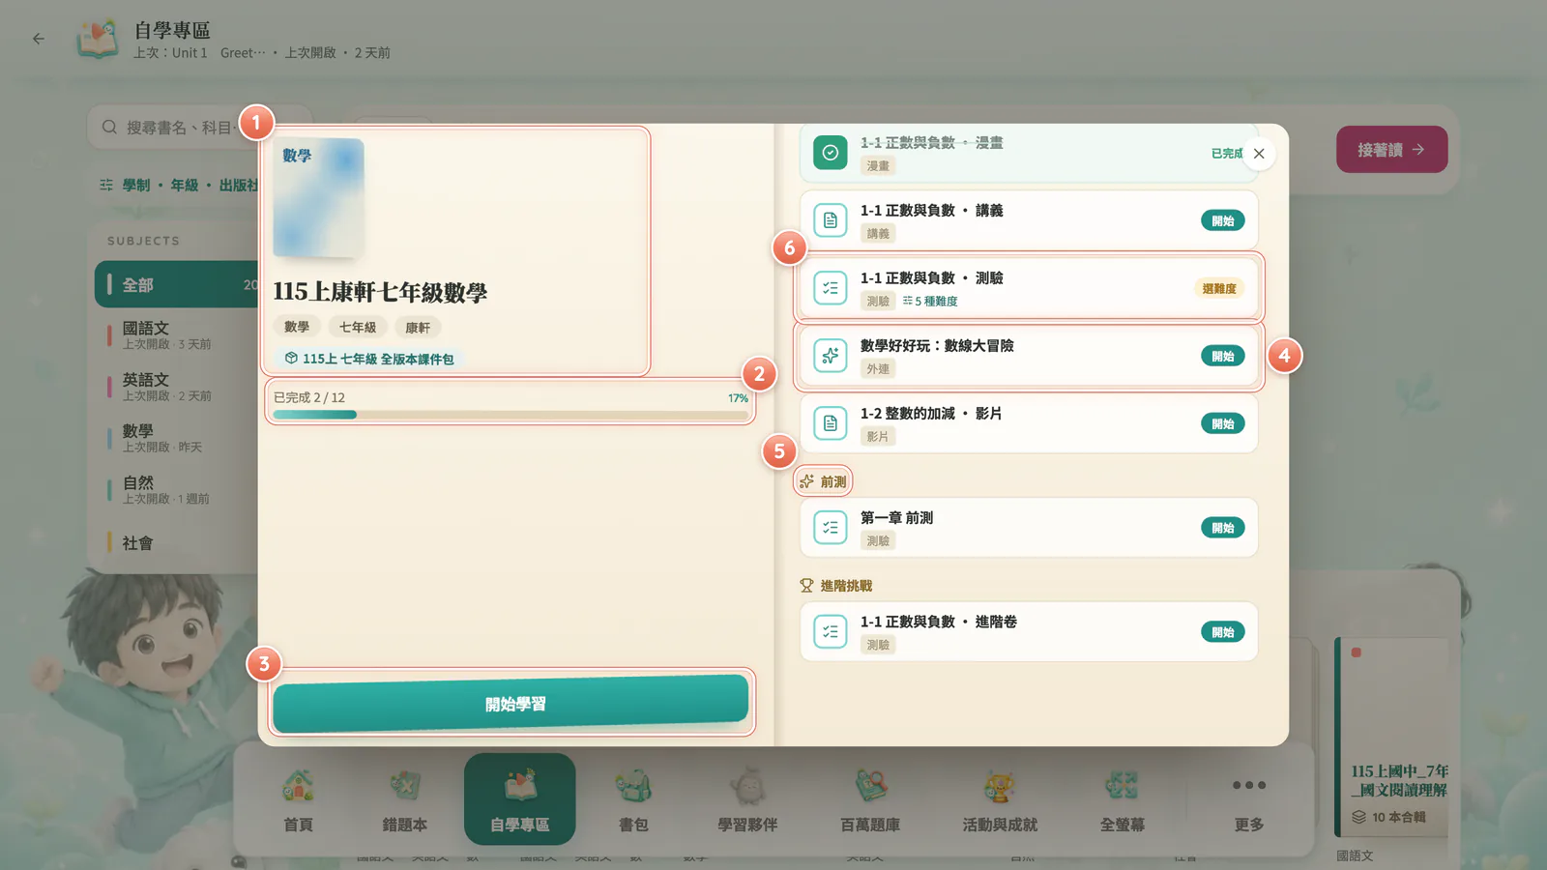
Task: Close the course detail dialog
Action: (x=1259, y=154)
